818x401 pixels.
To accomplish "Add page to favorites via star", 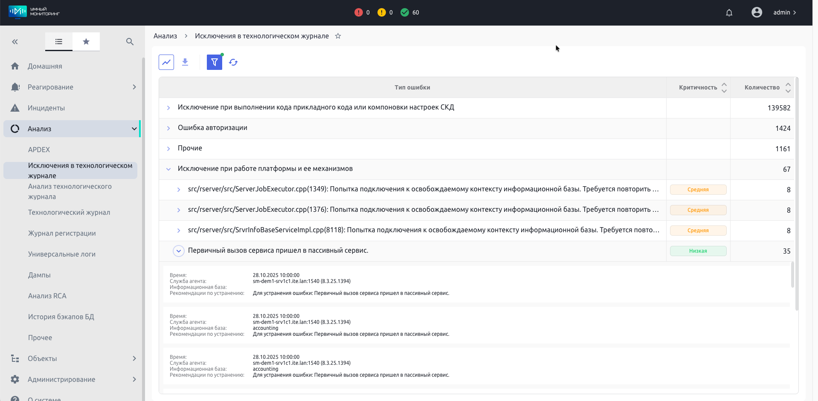I will (x=338, y=36).
